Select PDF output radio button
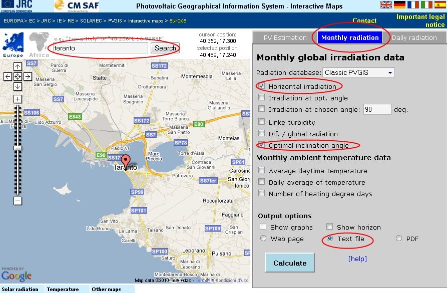 point(399,238)
